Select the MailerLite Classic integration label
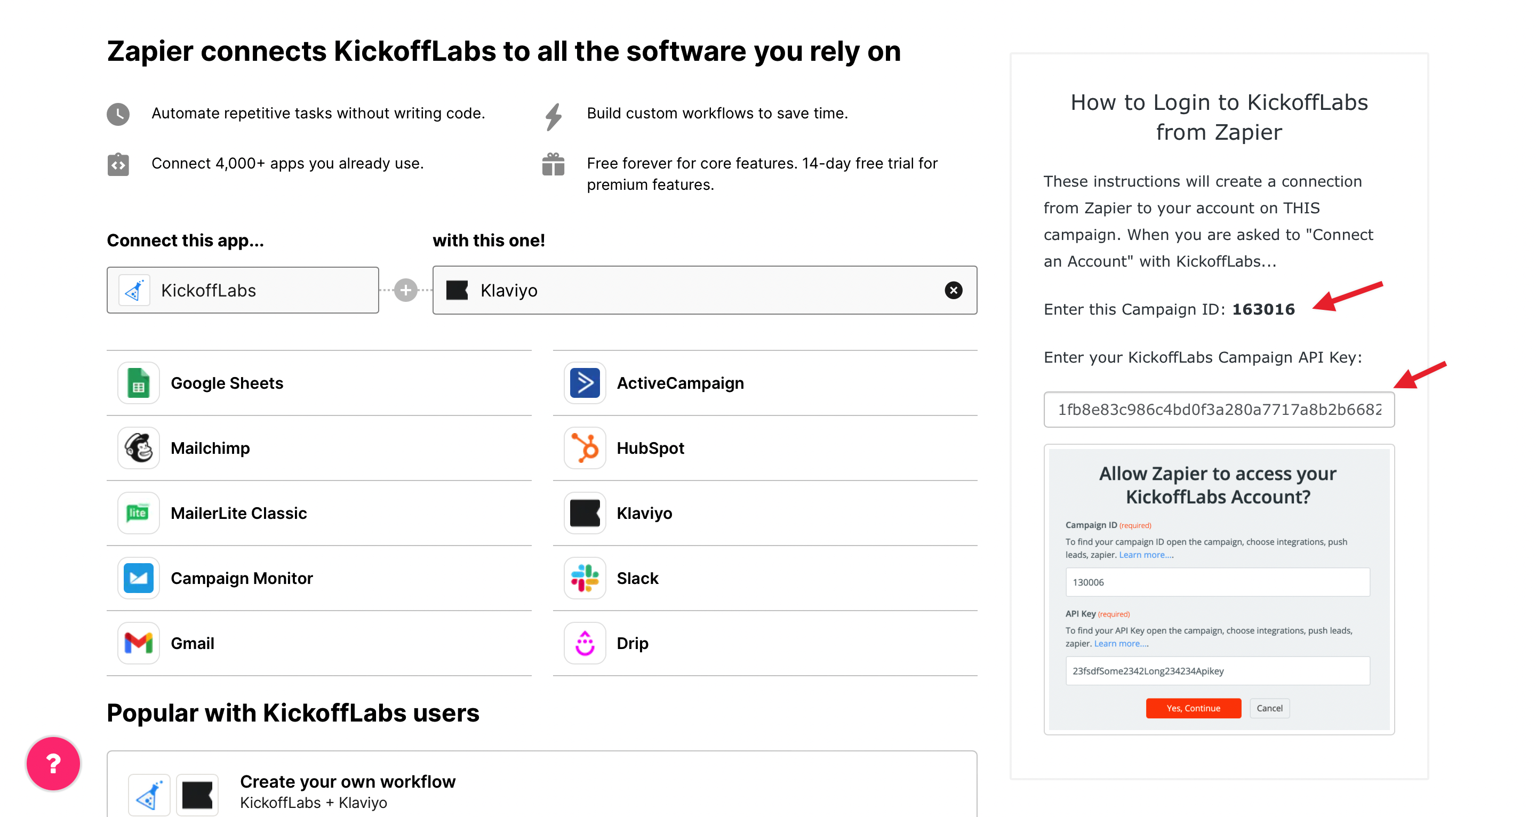The width and height of the screenshot is (1536, 817). (238, 513)
